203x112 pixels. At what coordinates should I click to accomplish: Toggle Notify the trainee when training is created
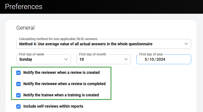(x=18, y=95)
